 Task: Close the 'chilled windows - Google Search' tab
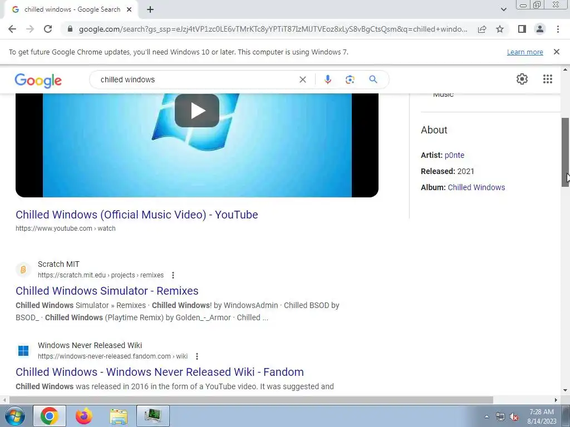point(129,10)
